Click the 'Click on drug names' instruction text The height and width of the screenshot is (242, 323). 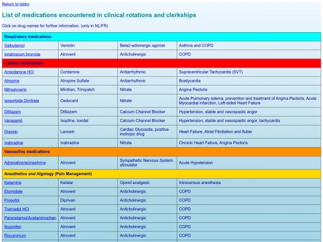pos(55,26)
